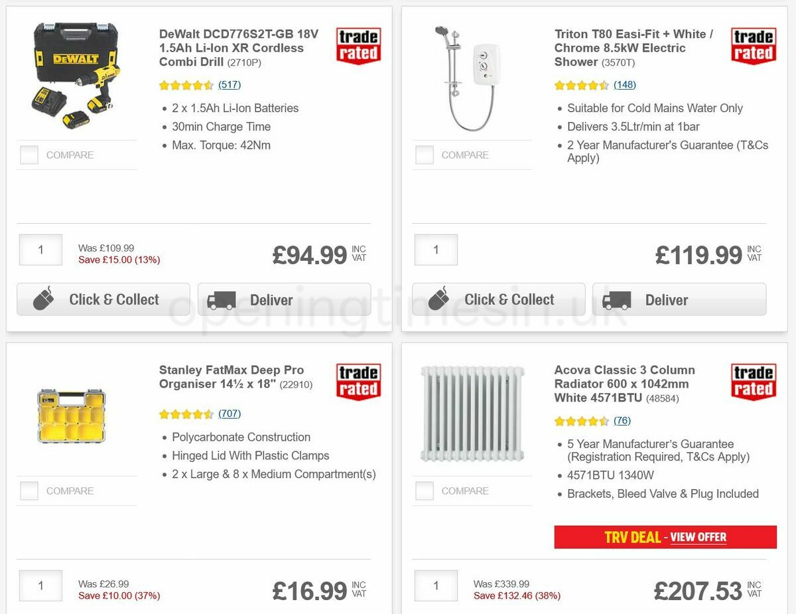Enable COMPARE for the Triton electric shower
Screen dimensions: 796x614
[x=425, y=155]
